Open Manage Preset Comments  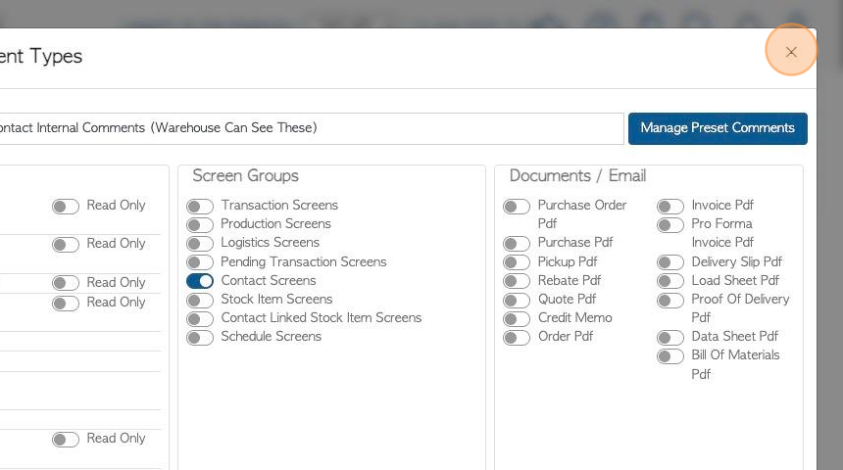718,128
